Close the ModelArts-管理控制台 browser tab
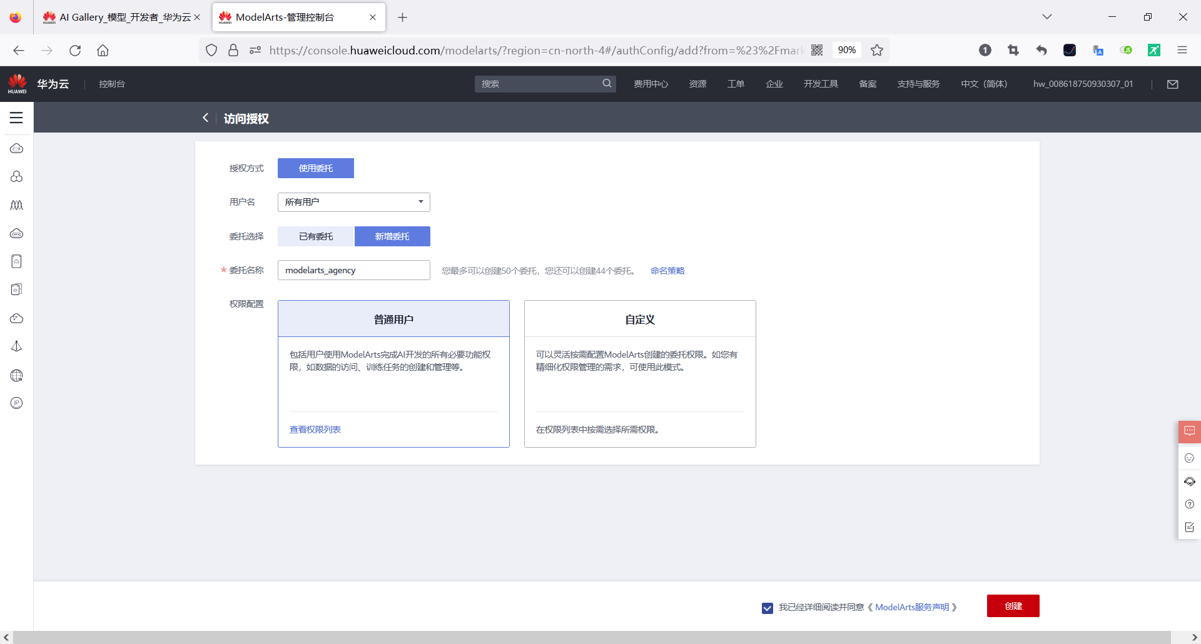Viewport: 1201px width, 644px height. 373,18
